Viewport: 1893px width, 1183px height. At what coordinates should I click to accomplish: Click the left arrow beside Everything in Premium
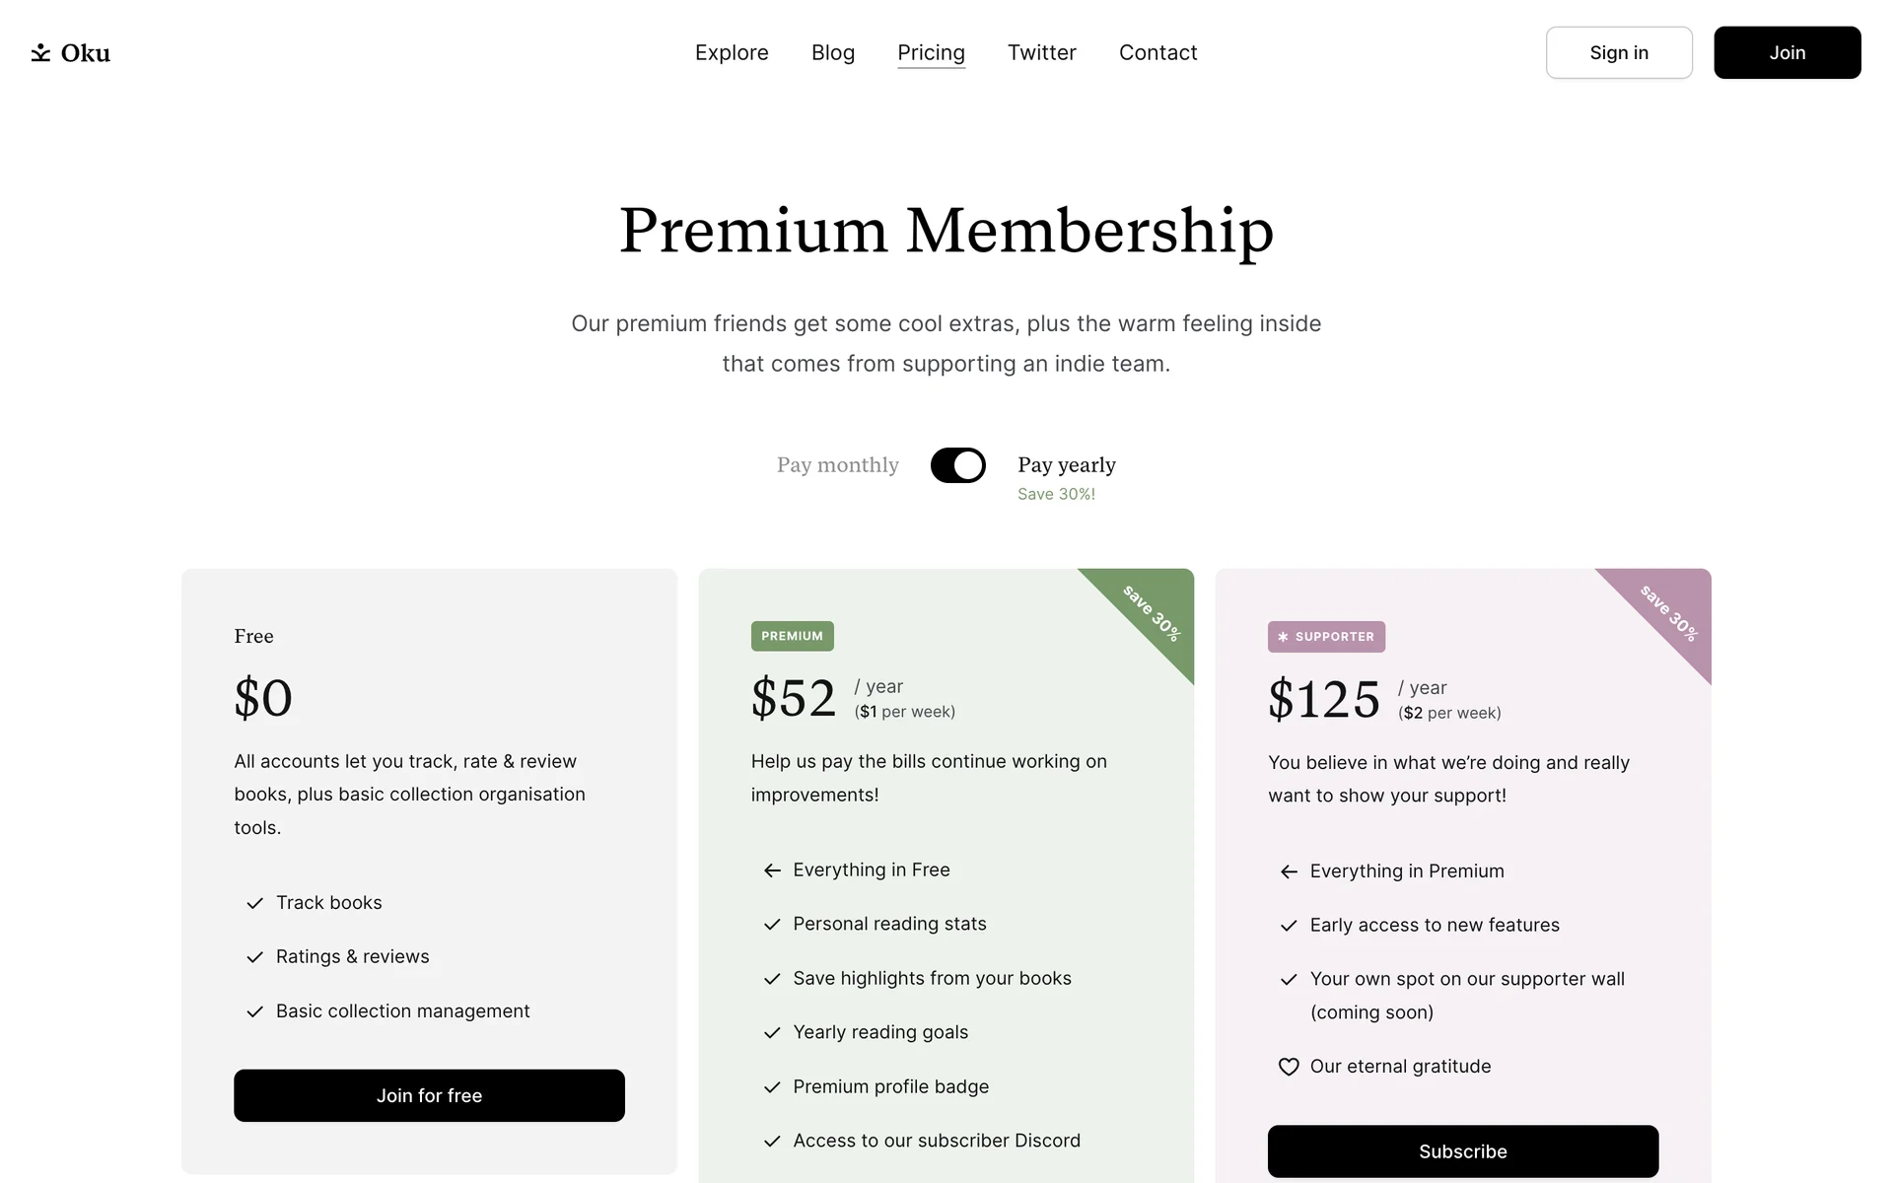tap(1288, 871)
